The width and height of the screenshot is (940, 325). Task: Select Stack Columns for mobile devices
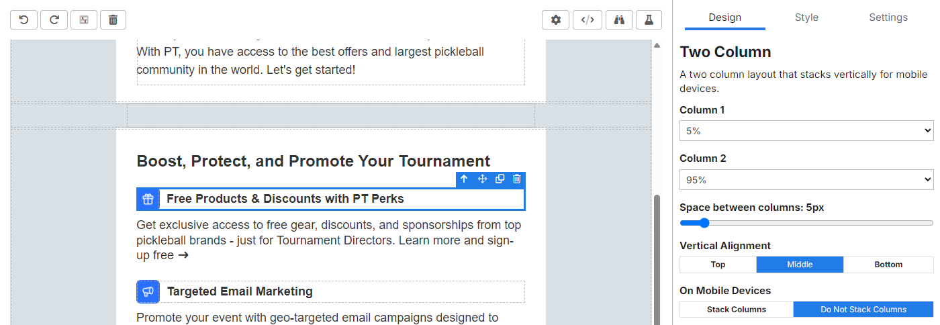tap(737, 310)
